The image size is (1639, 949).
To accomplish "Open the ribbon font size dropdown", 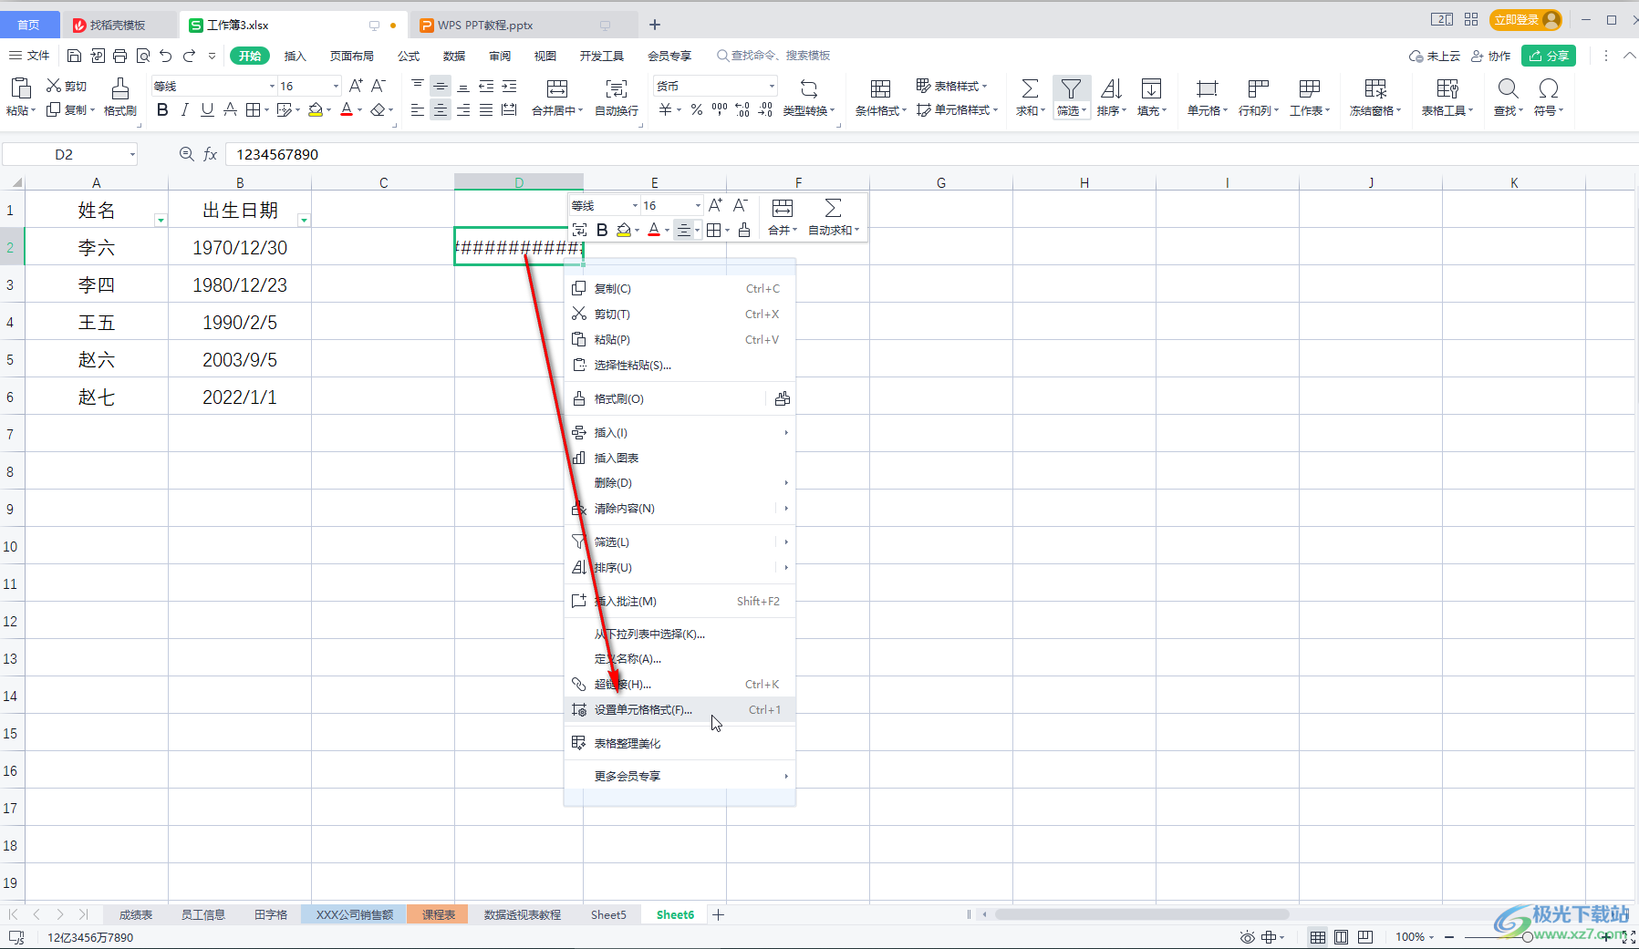I will click(x=336, y=86).
